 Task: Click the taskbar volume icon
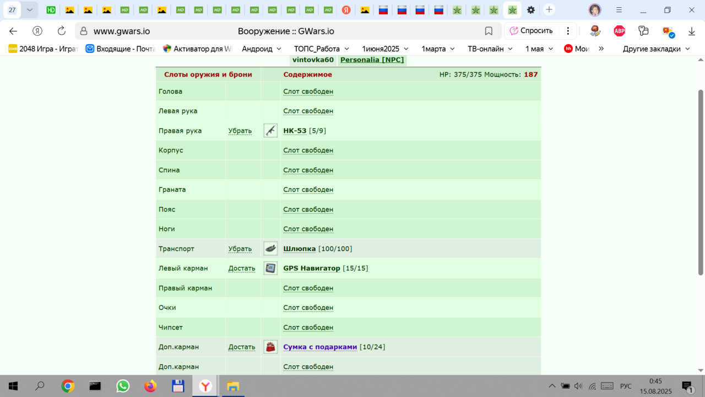point(578,386)
